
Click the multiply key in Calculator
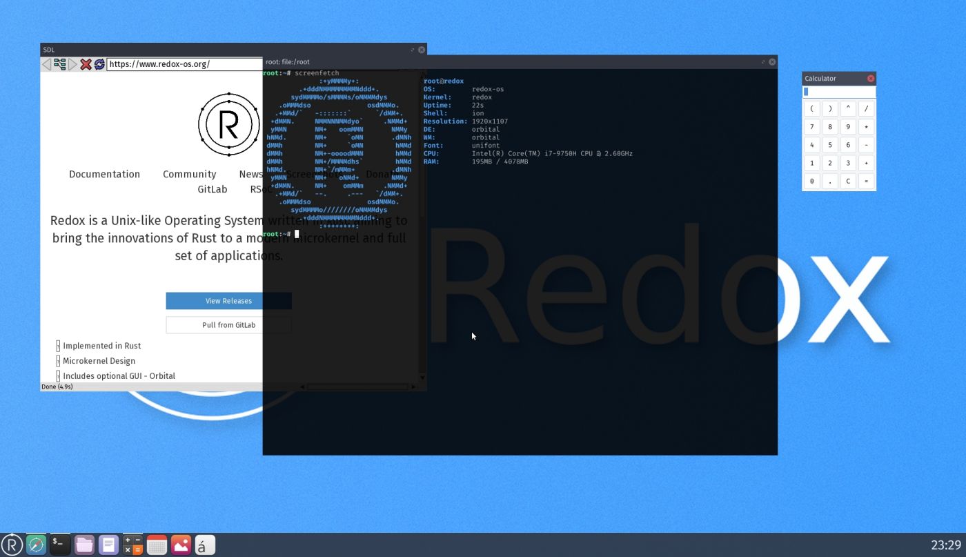(x=866, y=127)
